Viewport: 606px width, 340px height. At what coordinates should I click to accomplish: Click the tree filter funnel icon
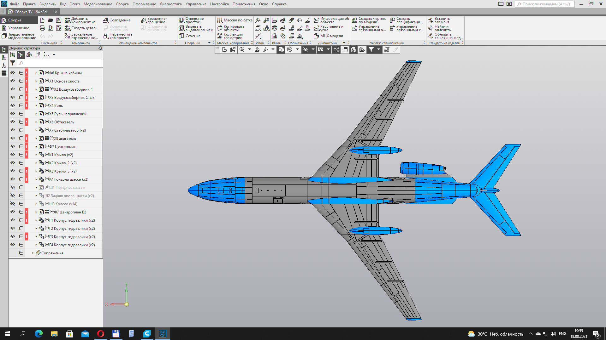(13, 63)
